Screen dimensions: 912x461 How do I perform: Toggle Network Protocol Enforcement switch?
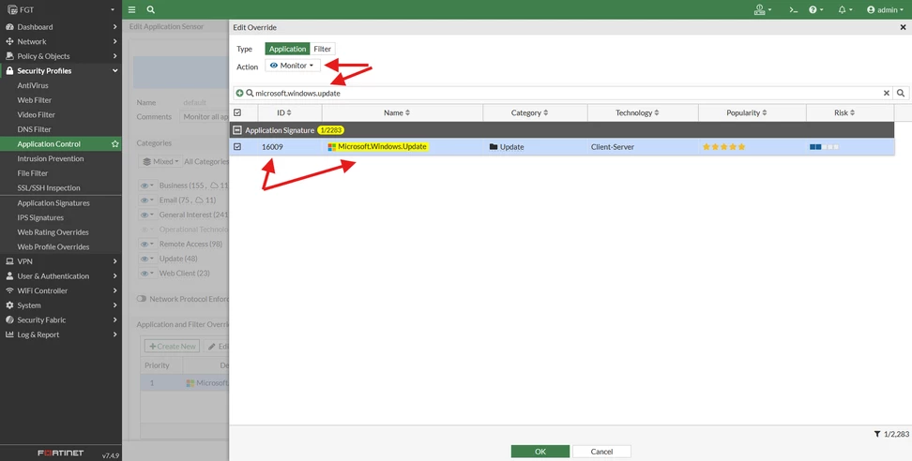click(x=142, y=299)
